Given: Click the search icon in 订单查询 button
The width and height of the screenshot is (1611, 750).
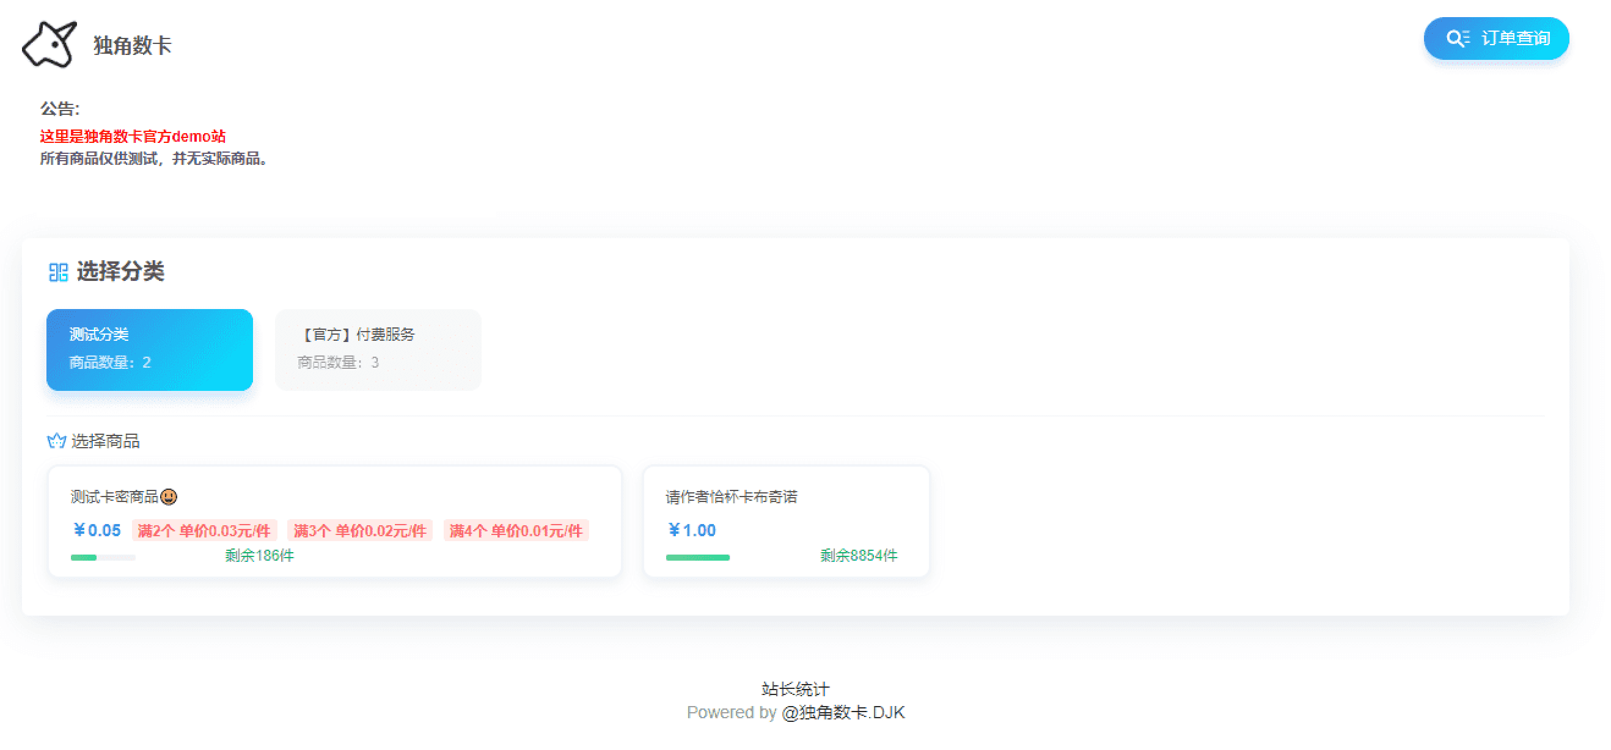Looking at the screenshot, I should tap(1457, 38).
